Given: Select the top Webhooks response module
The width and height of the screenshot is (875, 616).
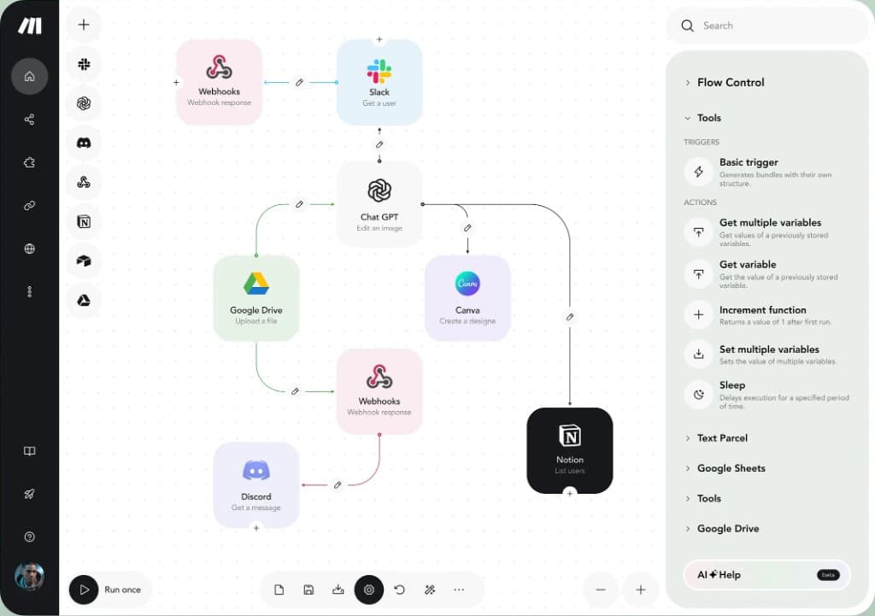Looking at the screenshot, I should click(x=220, y=82).
